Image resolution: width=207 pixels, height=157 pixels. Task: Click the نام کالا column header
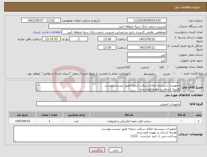(129, 115)
